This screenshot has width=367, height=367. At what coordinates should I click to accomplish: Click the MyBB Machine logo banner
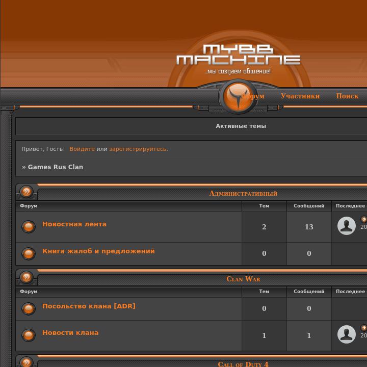(238, 60)
